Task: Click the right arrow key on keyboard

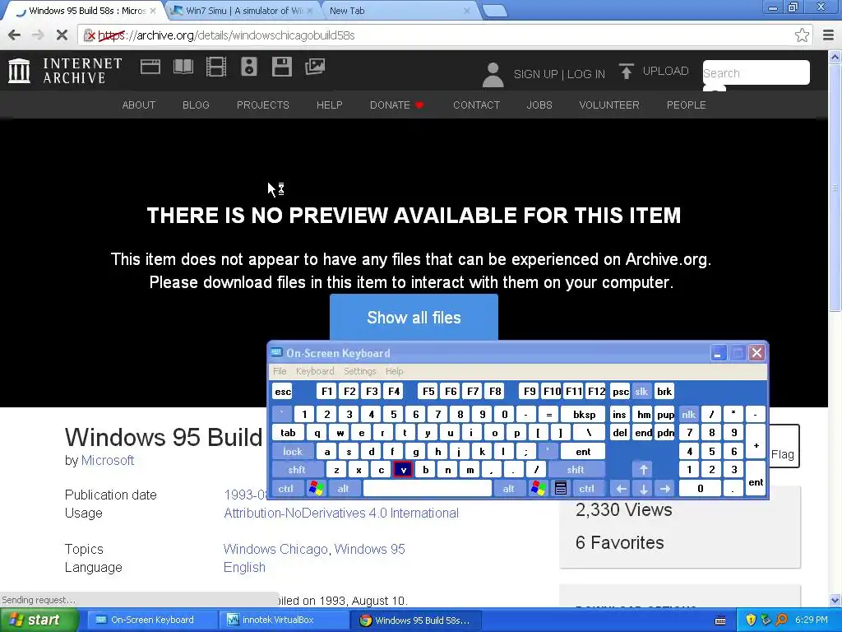Action: coord(665,489)
